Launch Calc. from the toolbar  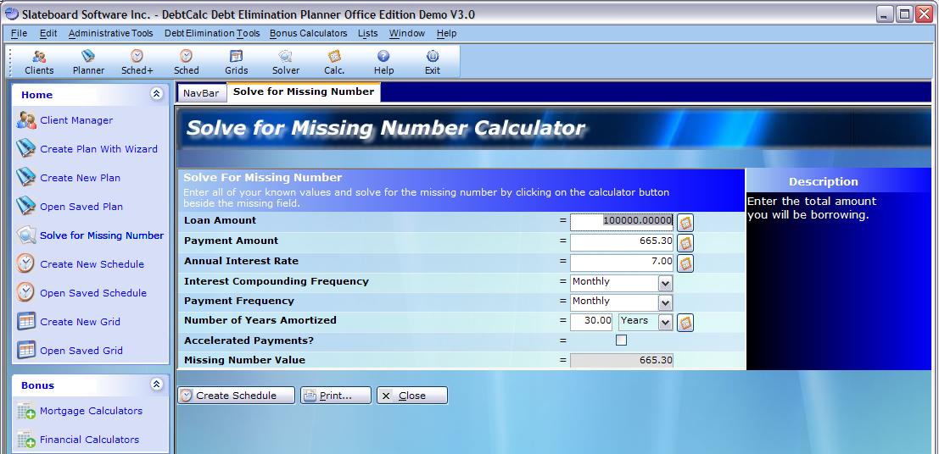point(333,62)
